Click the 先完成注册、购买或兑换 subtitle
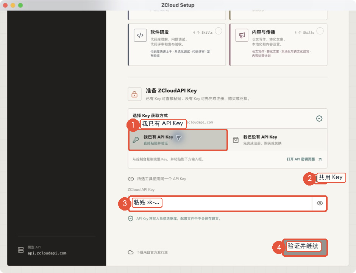The image size is (356, 273). click(x=262, y=143)
